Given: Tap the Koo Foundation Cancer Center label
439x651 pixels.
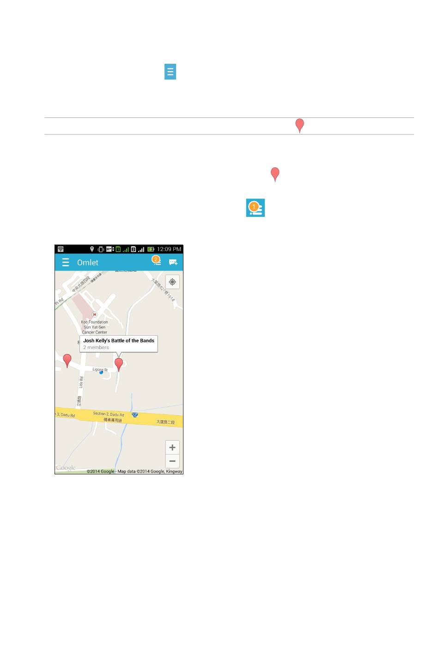Looking at the screenshot, I should [x=95, y=327].
